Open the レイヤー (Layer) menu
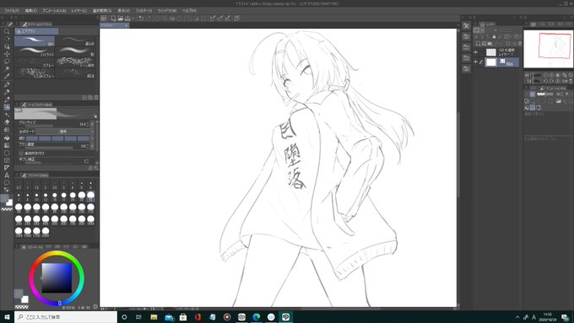The image size is (574, 323). coord(79,11)
